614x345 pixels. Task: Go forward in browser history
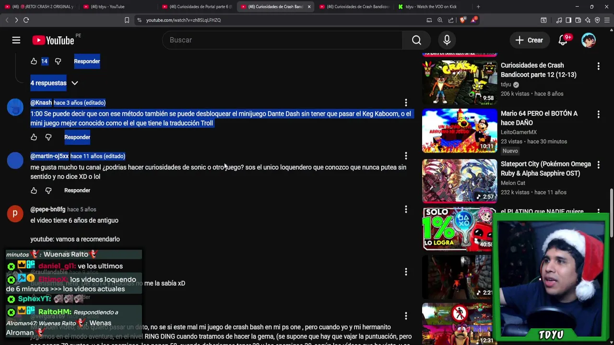coord(16,20)
